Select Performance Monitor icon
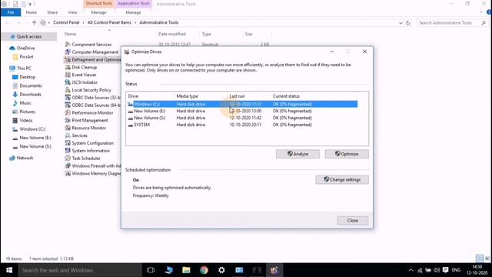Screen dimensions: 492x277 tap(68, 112)
